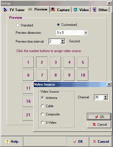This screenshot has height=147, width=113.
Task: Click the Setup dialog Cancel button
Action: pyautogui.click(x=101, y=142)
